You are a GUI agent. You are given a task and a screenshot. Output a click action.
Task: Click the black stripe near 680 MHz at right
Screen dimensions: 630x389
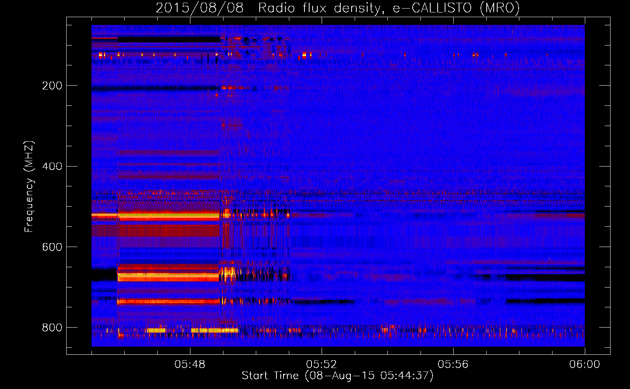tap(545, 278)
